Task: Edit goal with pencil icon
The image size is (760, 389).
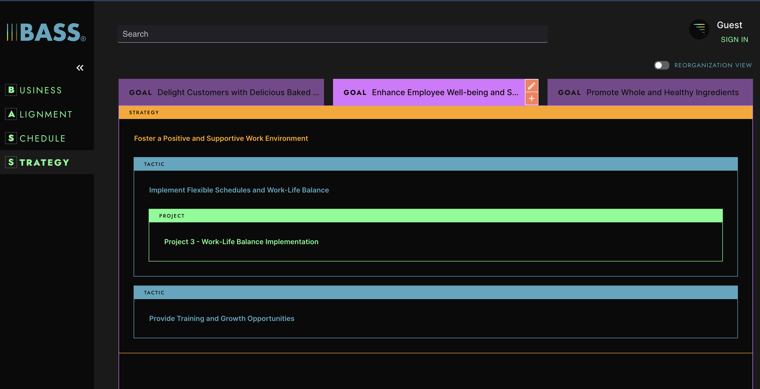Action: pos(531,86)
